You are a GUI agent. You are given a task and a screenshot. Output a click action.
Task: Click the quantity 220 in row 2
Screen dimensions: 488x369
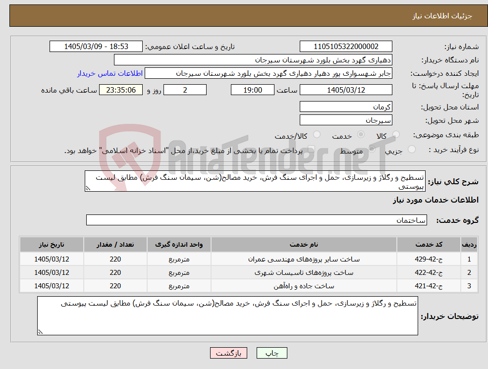[x=115, y=272]
